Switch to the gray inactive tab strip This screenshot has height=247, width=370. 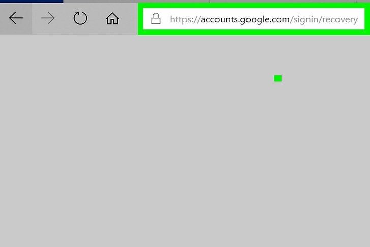136,1
